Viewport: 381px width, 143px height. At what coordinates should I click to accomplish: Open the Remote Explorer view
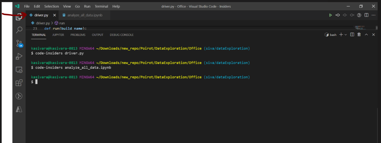click(x=19, y=69)
